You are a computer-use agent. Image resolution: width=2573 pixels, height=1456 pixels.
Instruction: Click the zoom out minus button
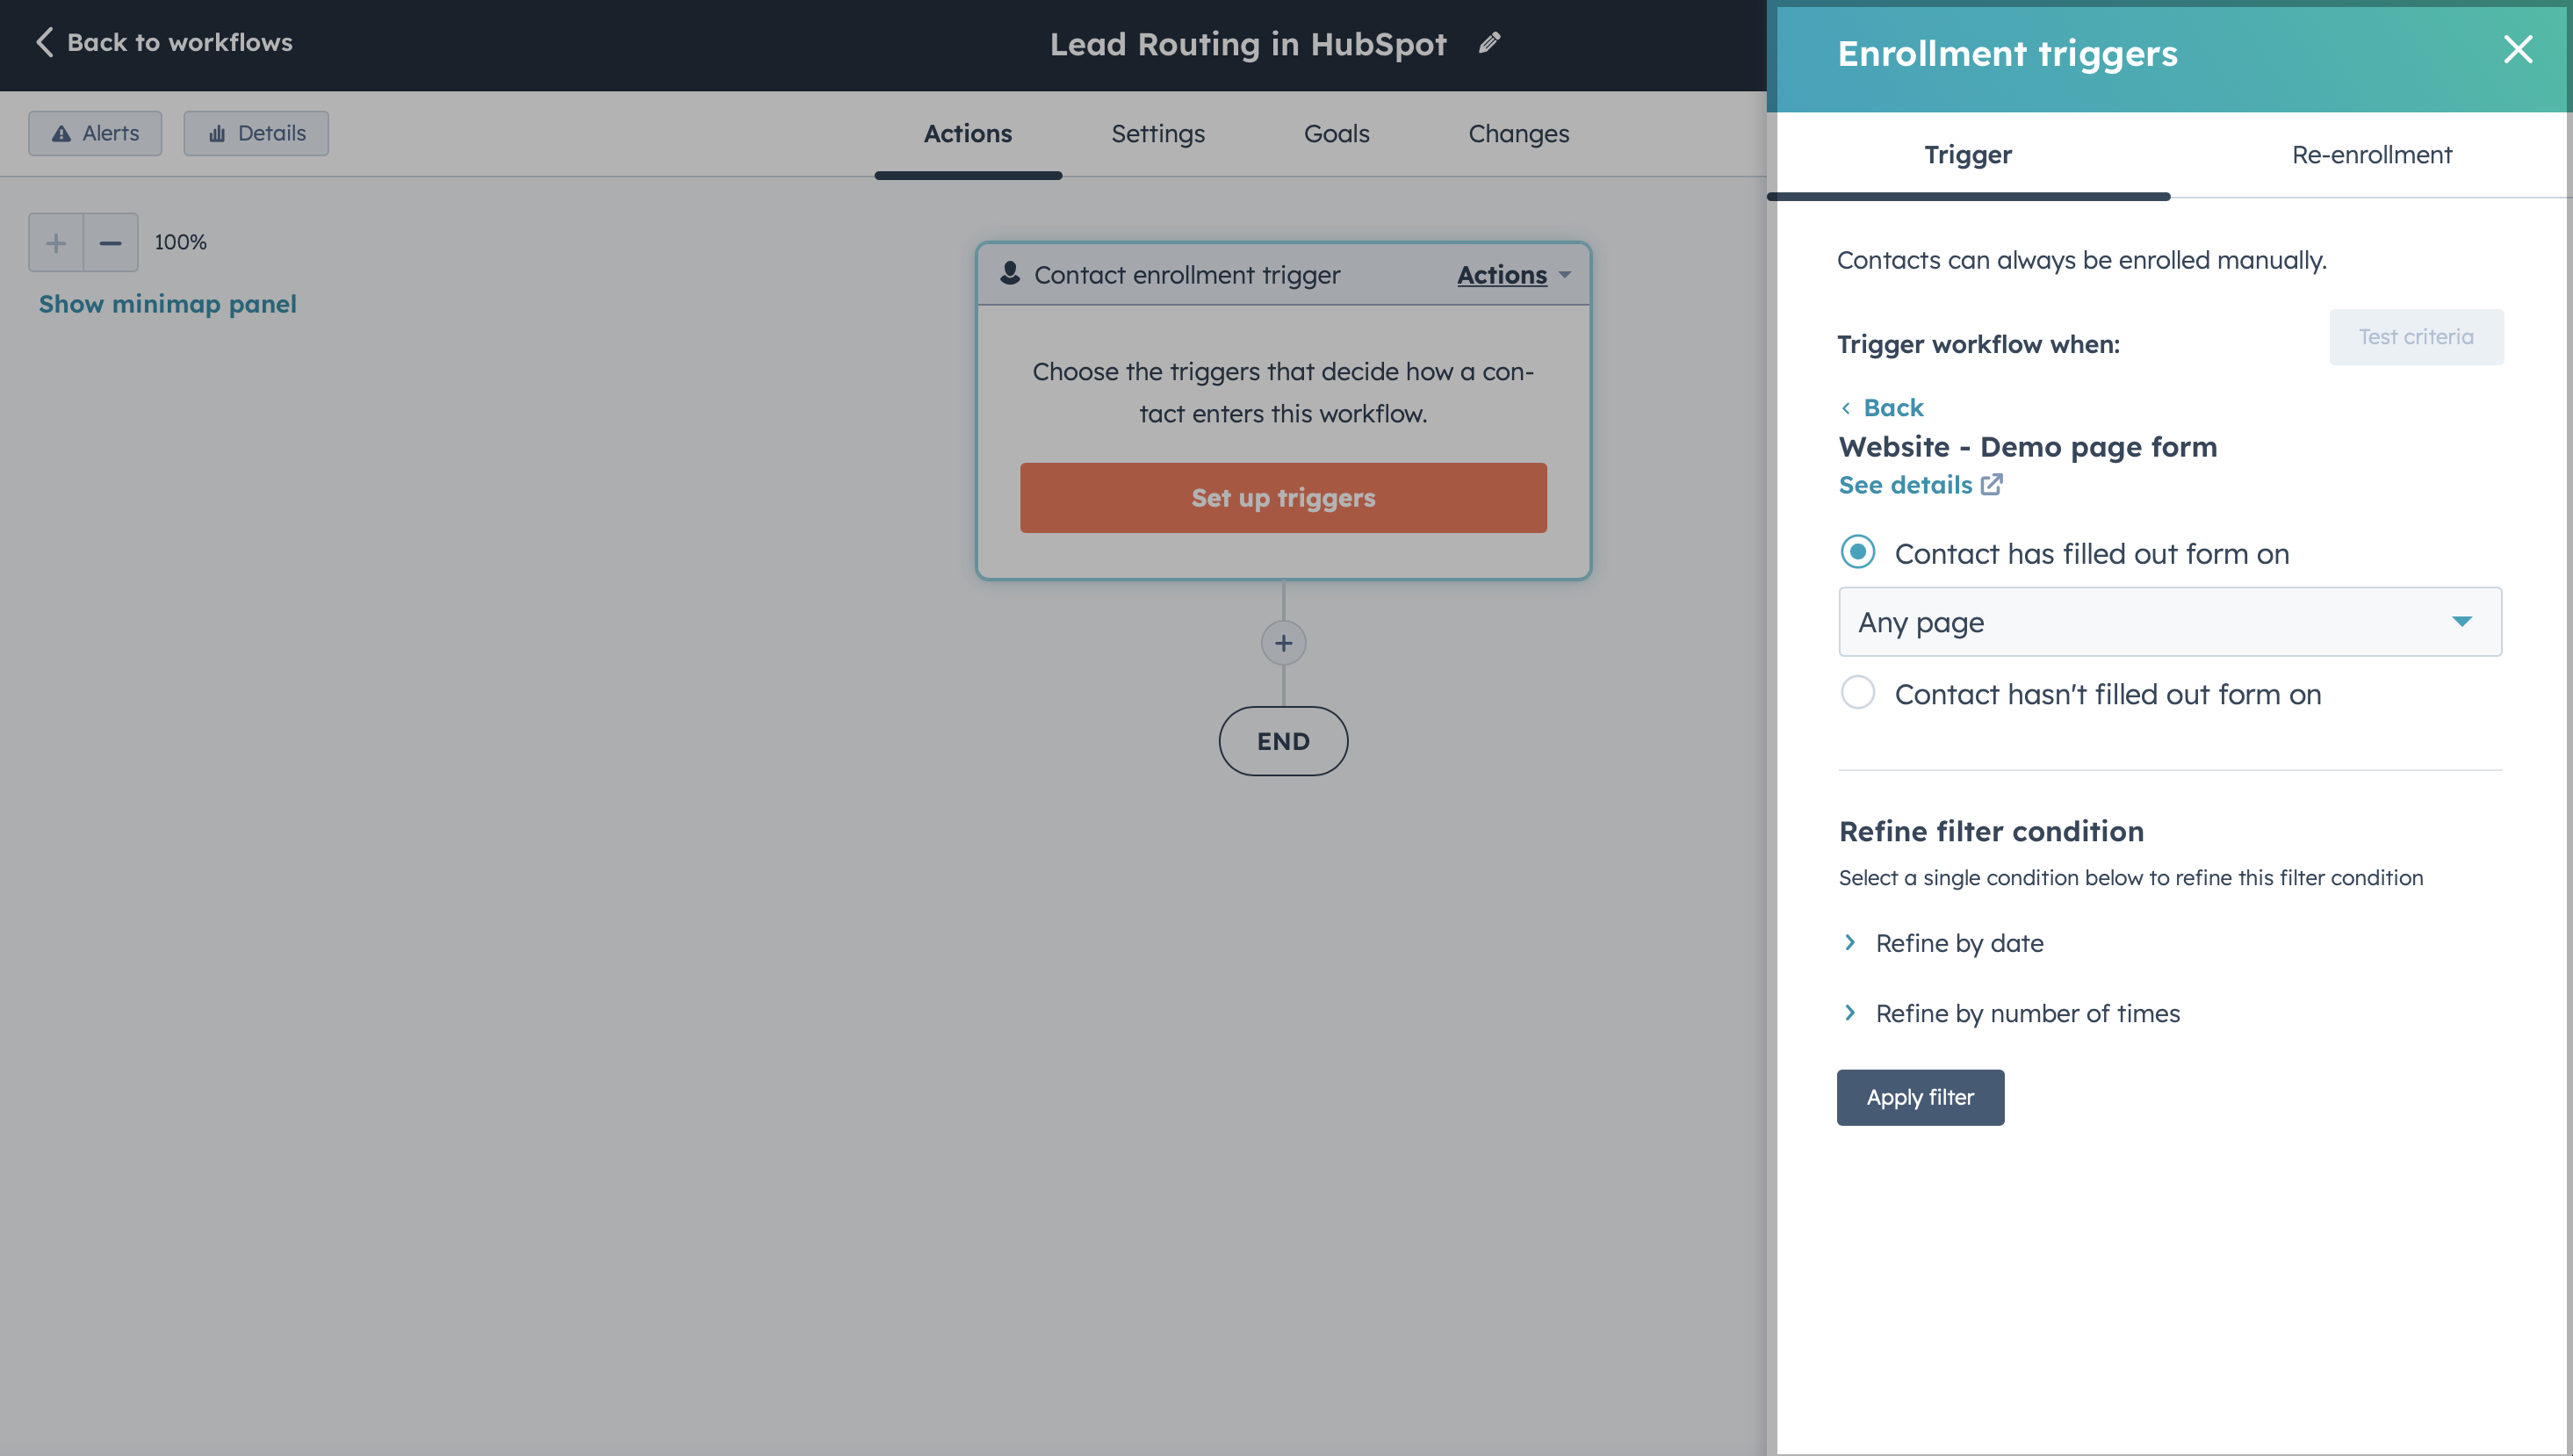pos(111,242)
